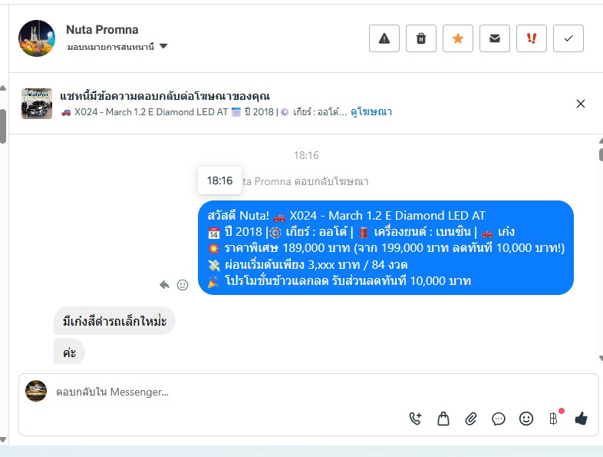Mark conversation unread with envelope icon
This screenshot has width=603, height=457.
495,38
